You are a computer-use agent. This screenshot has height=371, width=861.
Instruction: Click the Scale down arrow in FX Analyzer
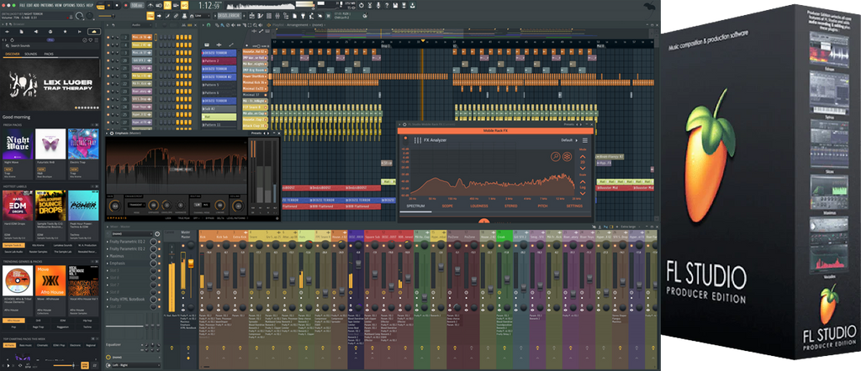coord(584,191)
